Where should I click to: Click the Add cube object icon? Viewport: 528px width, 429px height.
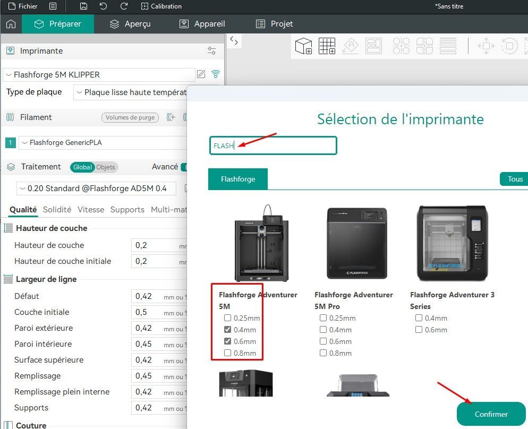pos(303,46)
